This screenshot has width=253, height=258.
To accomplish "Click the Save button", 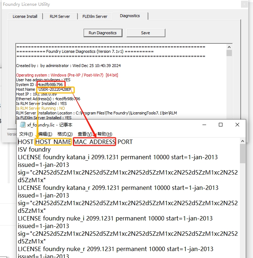I will (146, 33).
